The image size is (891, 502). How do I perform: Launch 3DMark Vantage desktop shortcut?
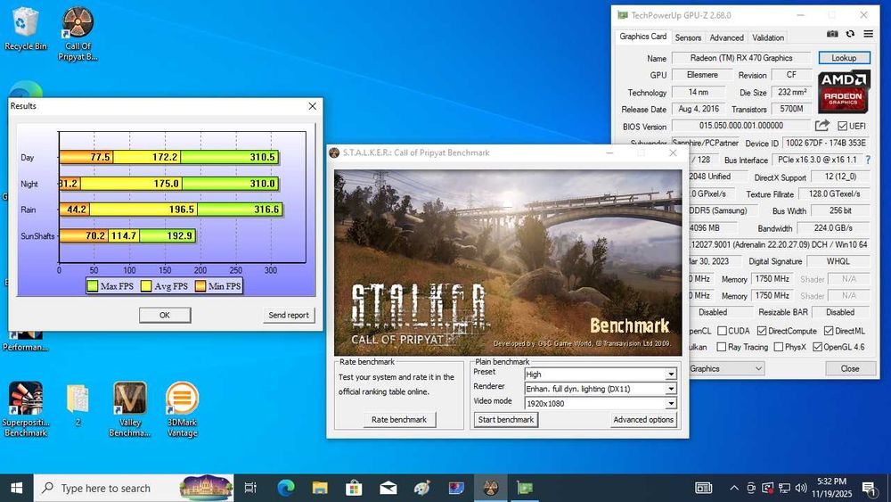pyautogui.click(x=183, y=408)
